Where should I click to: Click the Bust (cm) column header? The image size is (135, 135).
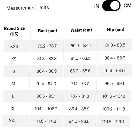(48, 31)
